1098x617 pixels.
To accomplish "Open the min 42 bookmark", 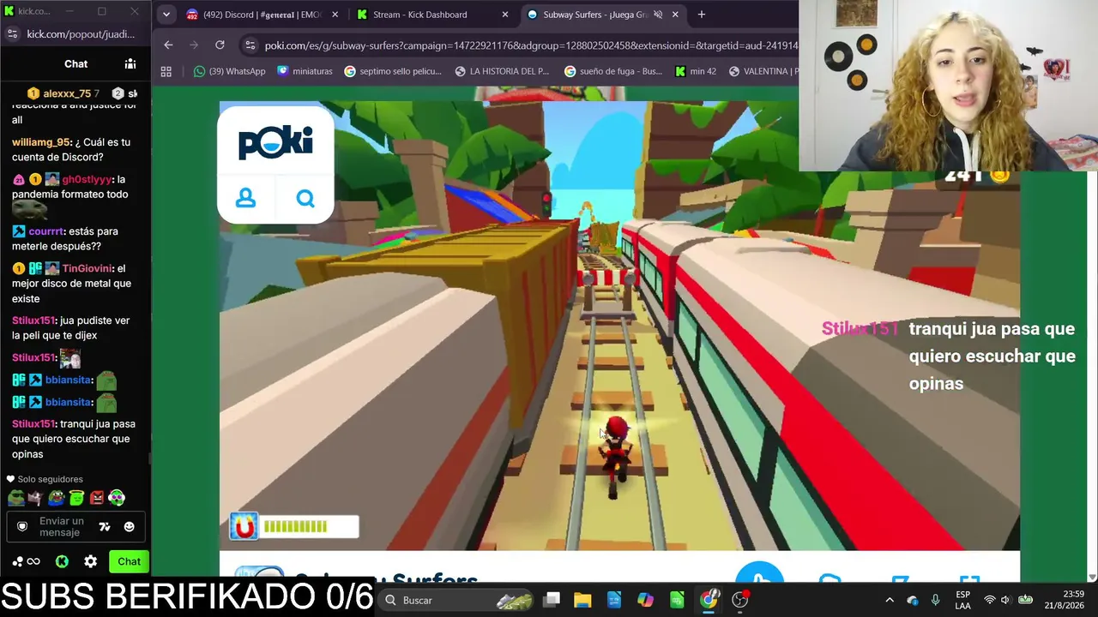I will 696,71.
